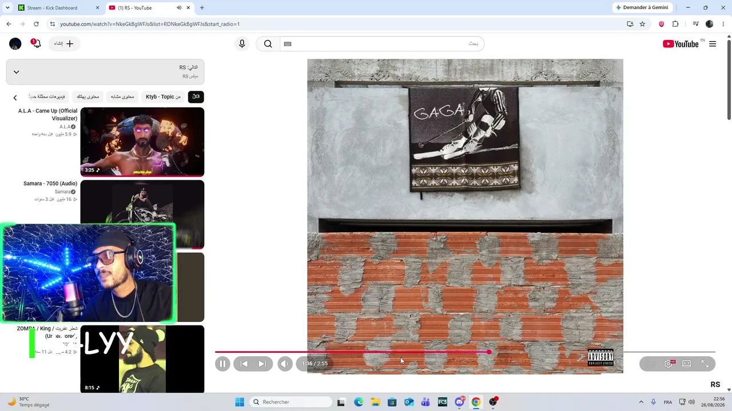Image resolution: width=732 pixels, height=411 pixels.
Task: Open the Chrome three-dot menu
Action: (724, 24)
